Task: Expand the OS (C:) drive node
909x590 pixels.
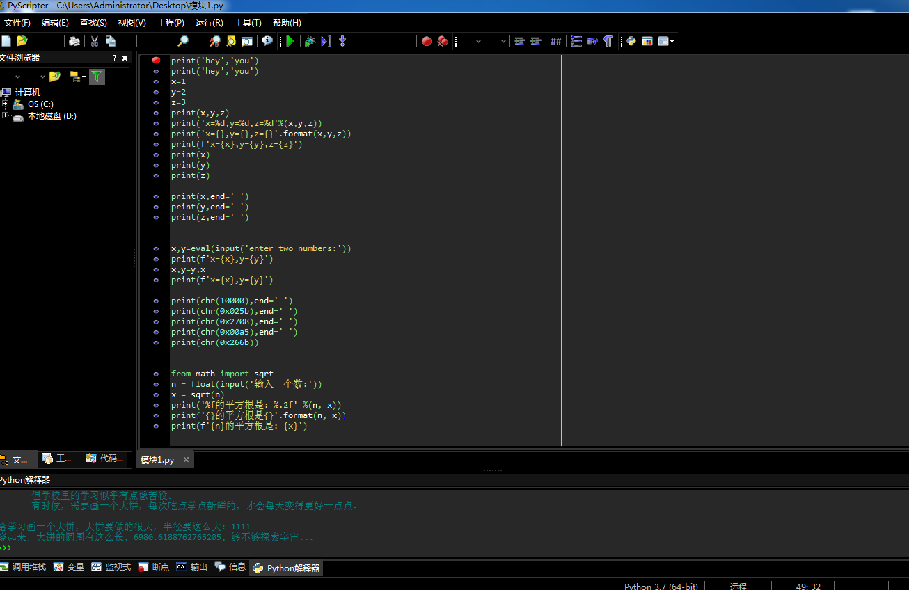Action: tap(6, 104)
